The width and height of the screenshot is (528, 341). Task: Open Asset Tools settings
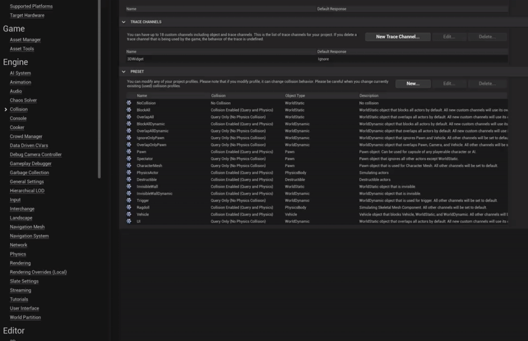pos(22,49)
